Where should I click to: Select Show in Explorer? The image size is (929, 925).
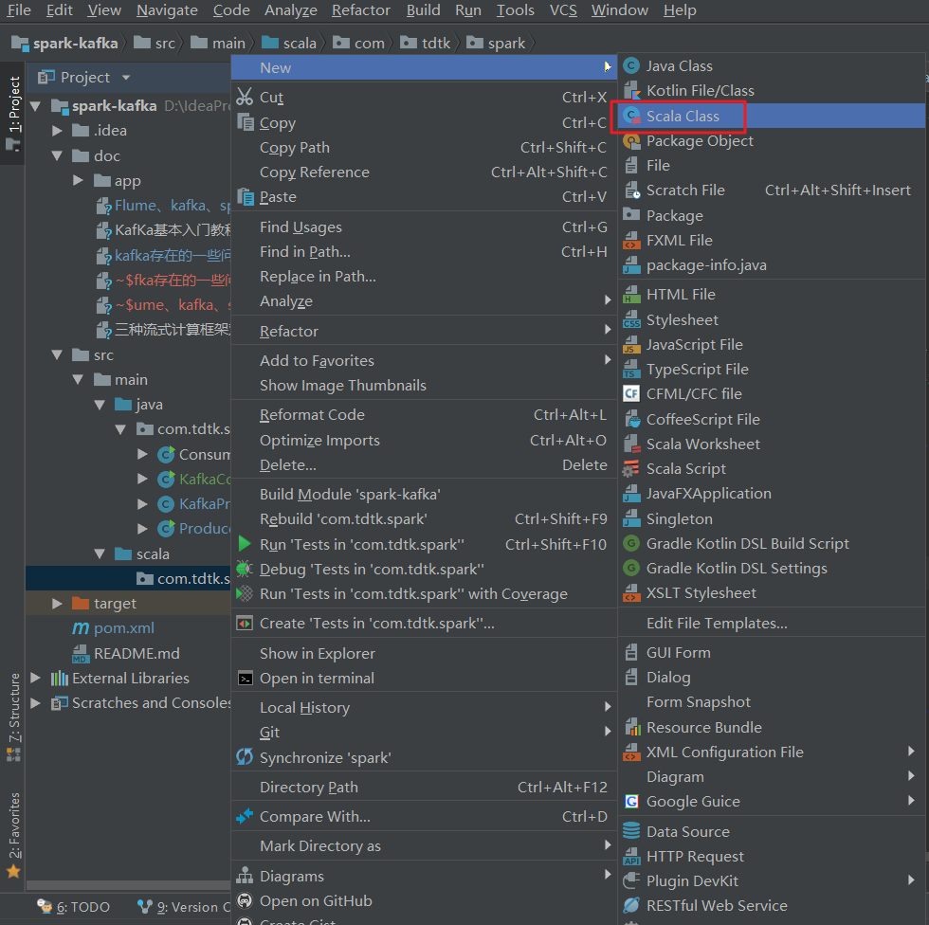point(425,653)
